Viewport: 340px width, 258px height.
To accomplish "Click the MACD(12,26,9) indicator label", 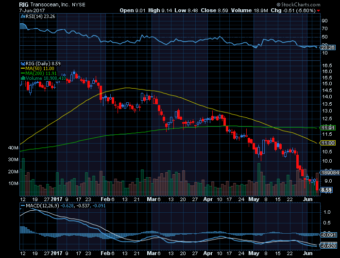I will [x=42, y=205].
